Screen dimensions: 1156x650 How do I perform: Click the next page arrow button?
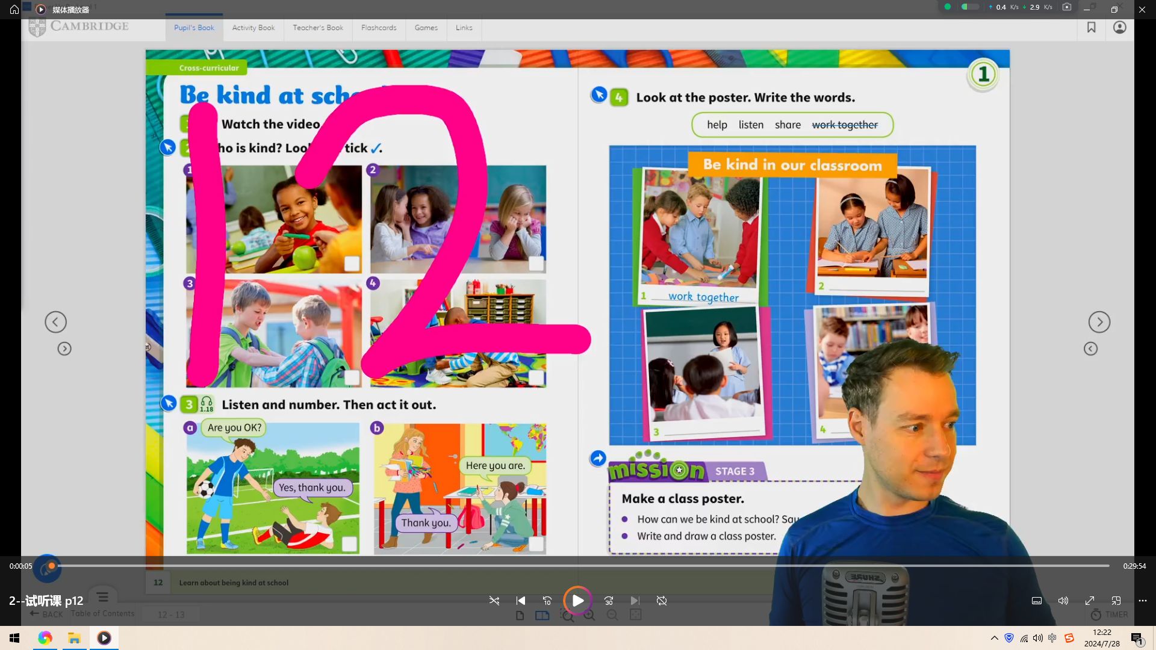[1099, 321]
